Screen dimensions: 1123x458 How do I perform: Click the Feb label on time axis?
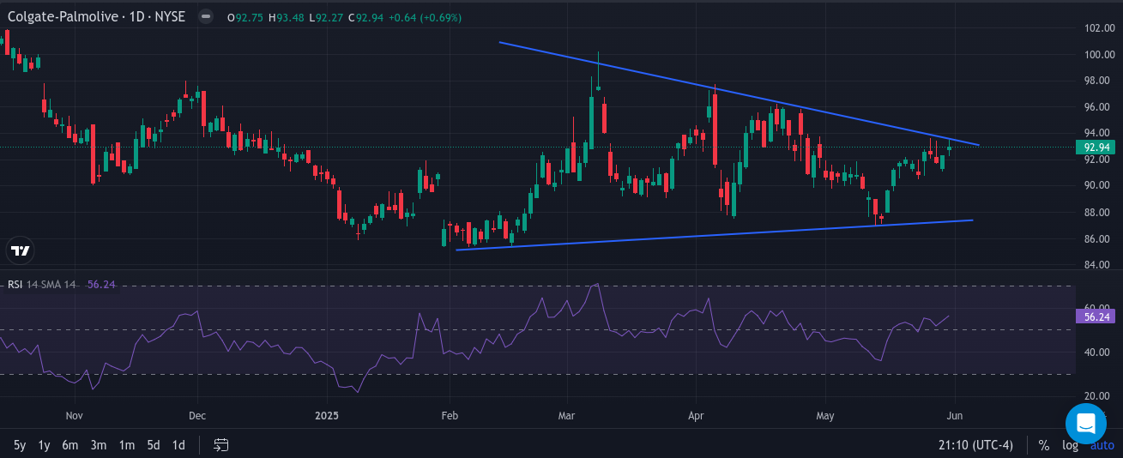[450, 416]
